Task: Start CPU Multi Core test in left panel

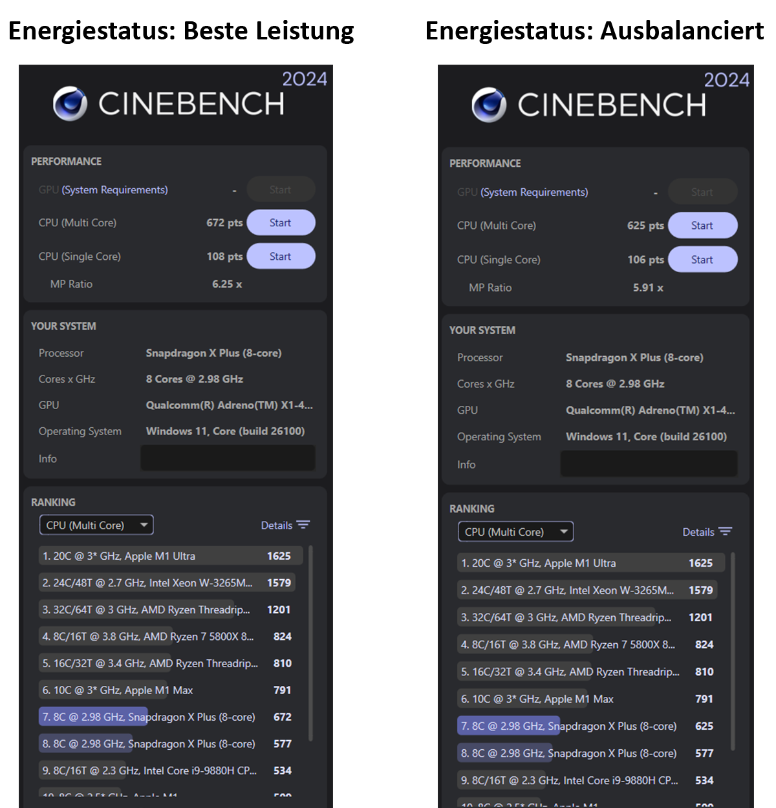Action: pos(281,222)
